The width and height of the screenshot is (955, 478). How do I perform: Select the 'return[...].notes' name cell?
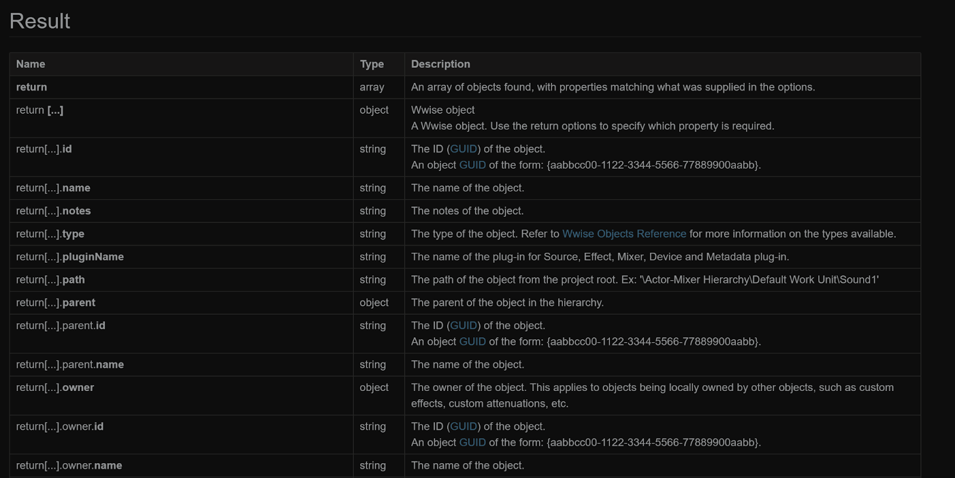181,211
